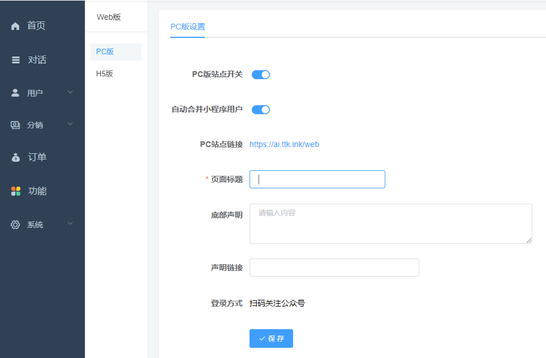The width and height of the screenshot is (546, 358).
Task: Expand the 分销 submenu
Action: pos(70,124)
